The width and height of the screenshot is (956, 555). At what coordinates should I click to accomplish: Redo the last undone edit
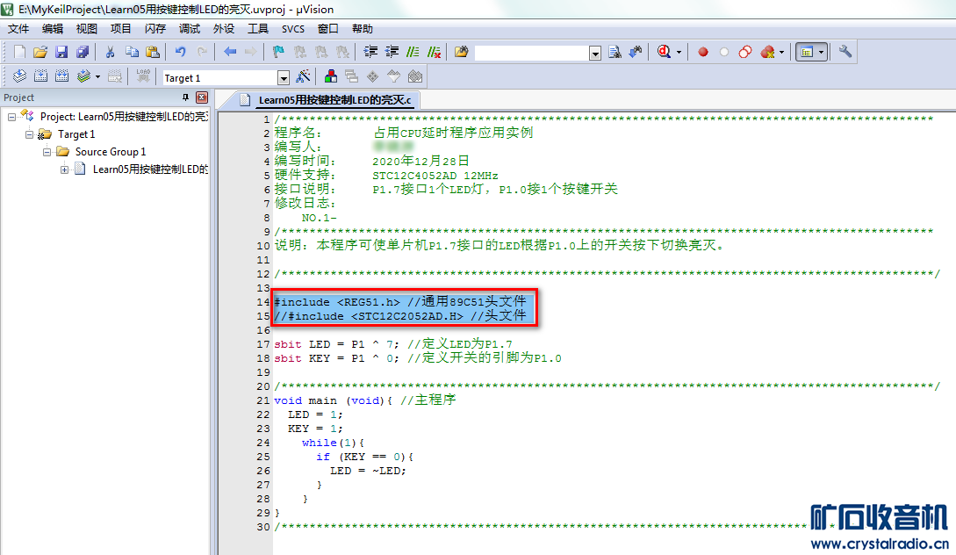pos(202,53)
